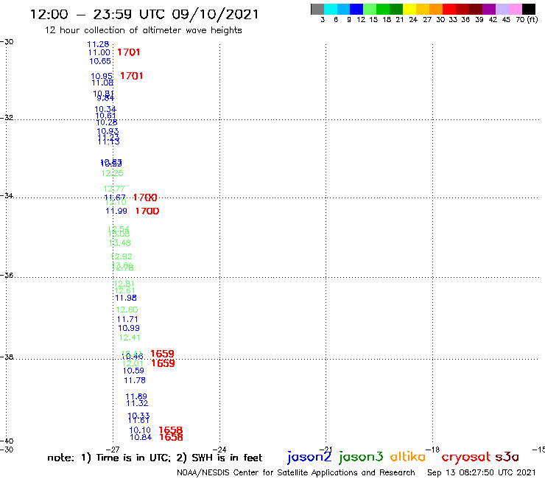The image size is (545, 479).
Task: Select blue wave height value 11.99
Action: [x=116, y=211]
